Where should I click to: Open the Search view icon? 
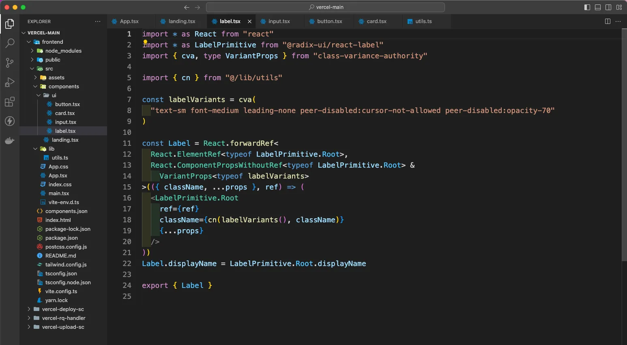click(10, 43)
